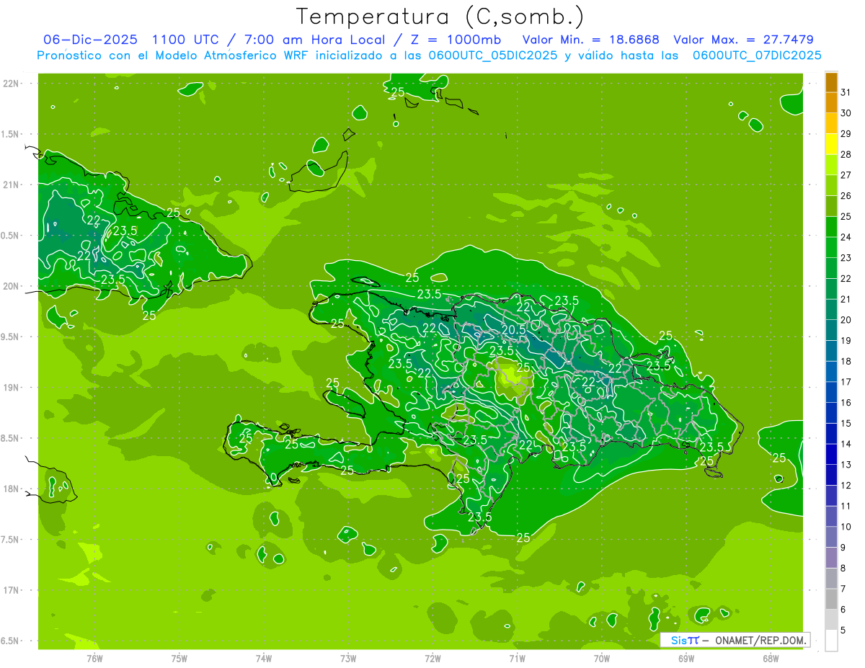Viewport: 865px width, 668px height.
Task: Click the SisTT logo text
Action: [684, 640]
